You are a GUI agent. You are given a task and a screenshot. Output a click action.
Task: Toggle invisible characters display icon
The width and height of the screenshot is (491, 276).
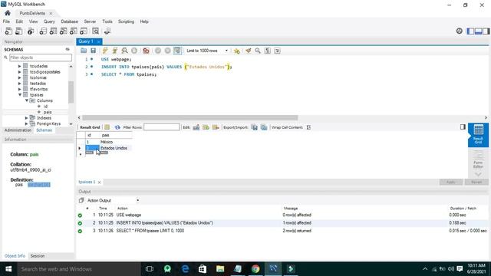(268, 51)
